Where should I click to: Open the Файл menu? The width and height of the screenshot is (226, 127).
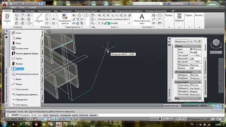(13, 7)
